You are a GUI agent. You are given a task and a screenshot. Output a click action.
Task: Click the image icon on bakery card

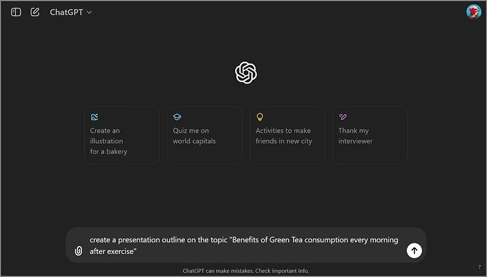94,117
